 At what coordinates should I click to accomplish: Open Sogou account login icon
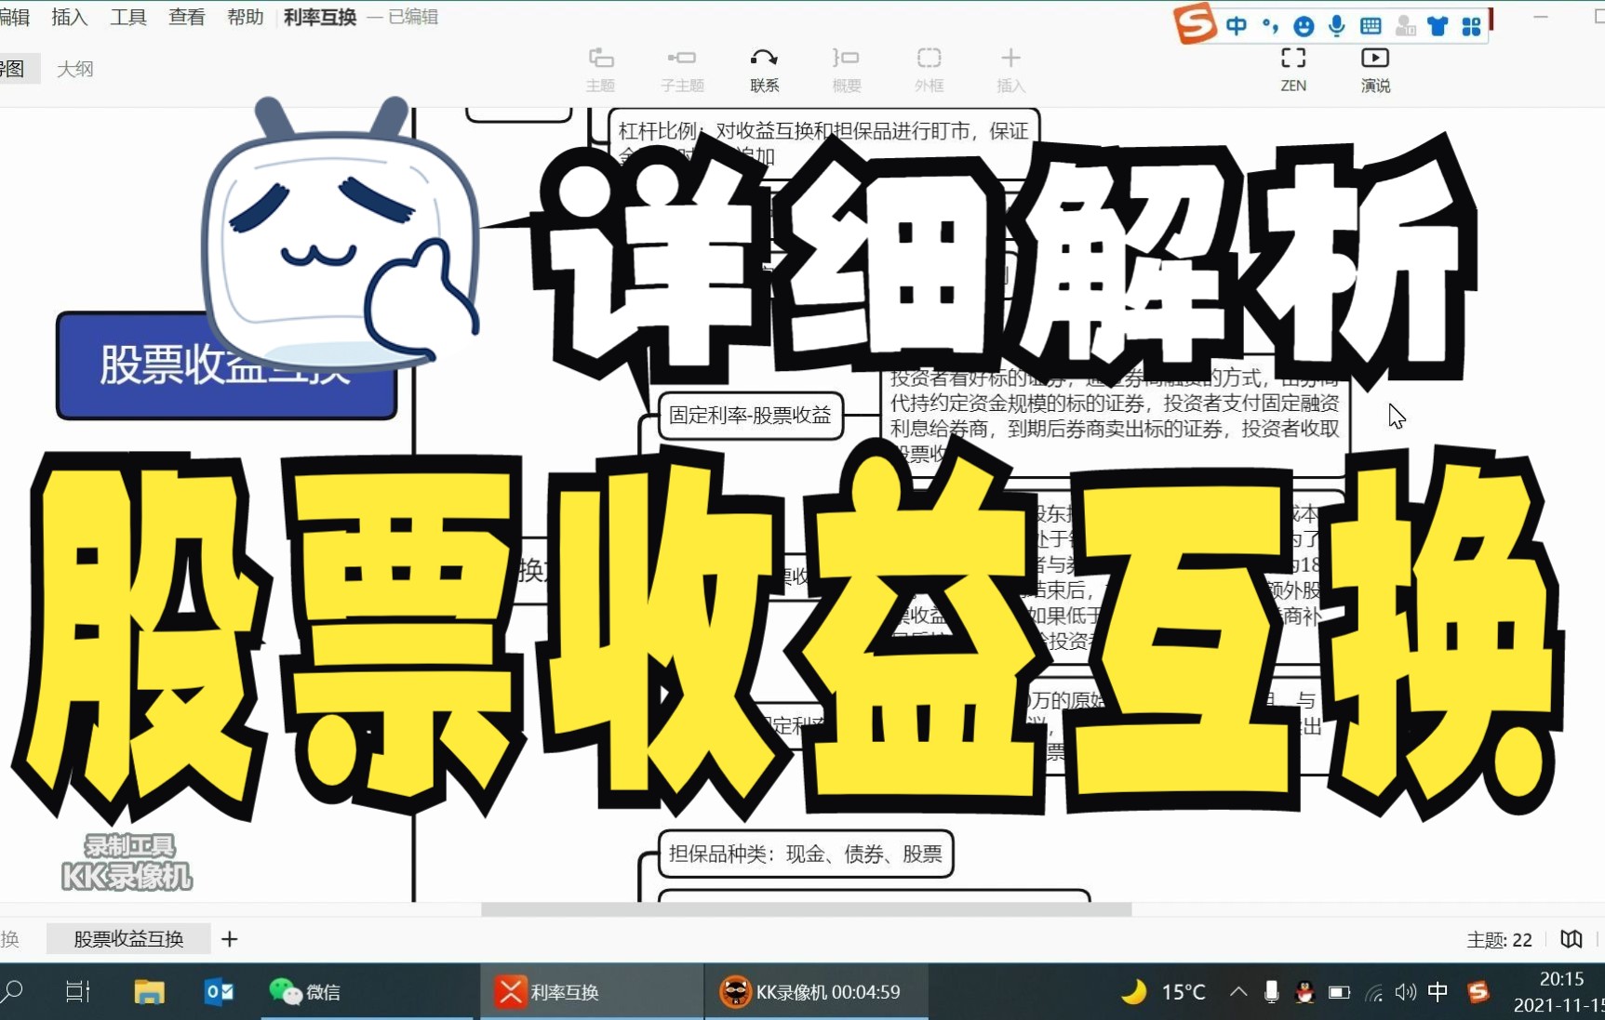(x=1405, y=26)
